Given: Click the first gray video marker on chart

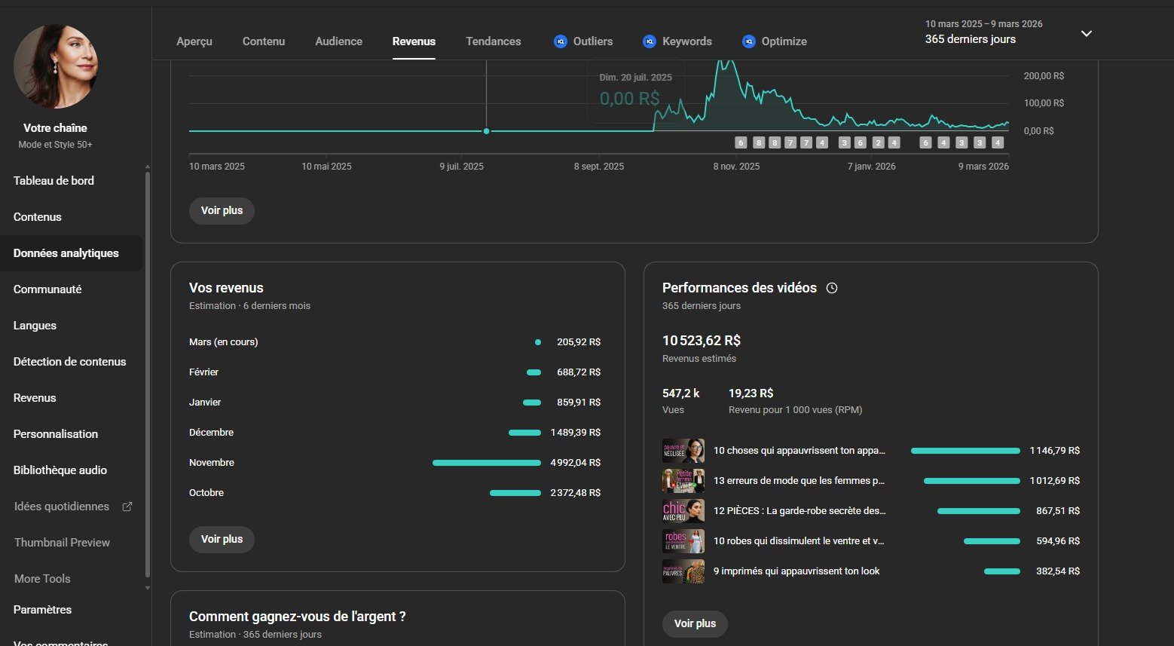Looking at the screenshot, I should (741, 142).
